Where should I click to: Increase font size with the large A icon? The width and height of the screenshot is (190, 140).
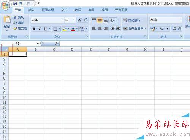(80, 20)
